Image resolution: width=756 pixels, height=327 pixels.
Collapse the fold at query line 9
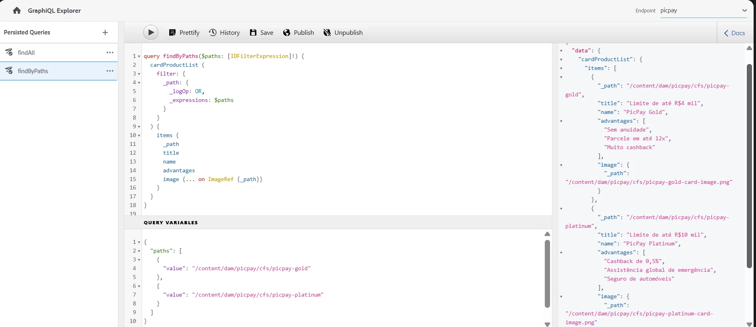[x=139, y=127]
